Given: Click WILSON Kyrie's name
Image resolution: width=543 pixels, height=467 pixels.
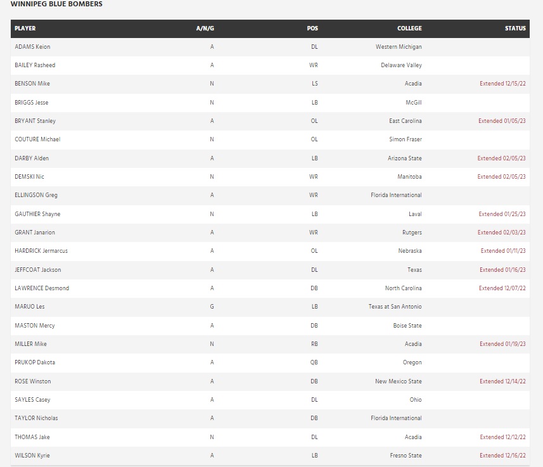Looking at the screenshot, I should point(32,456).
